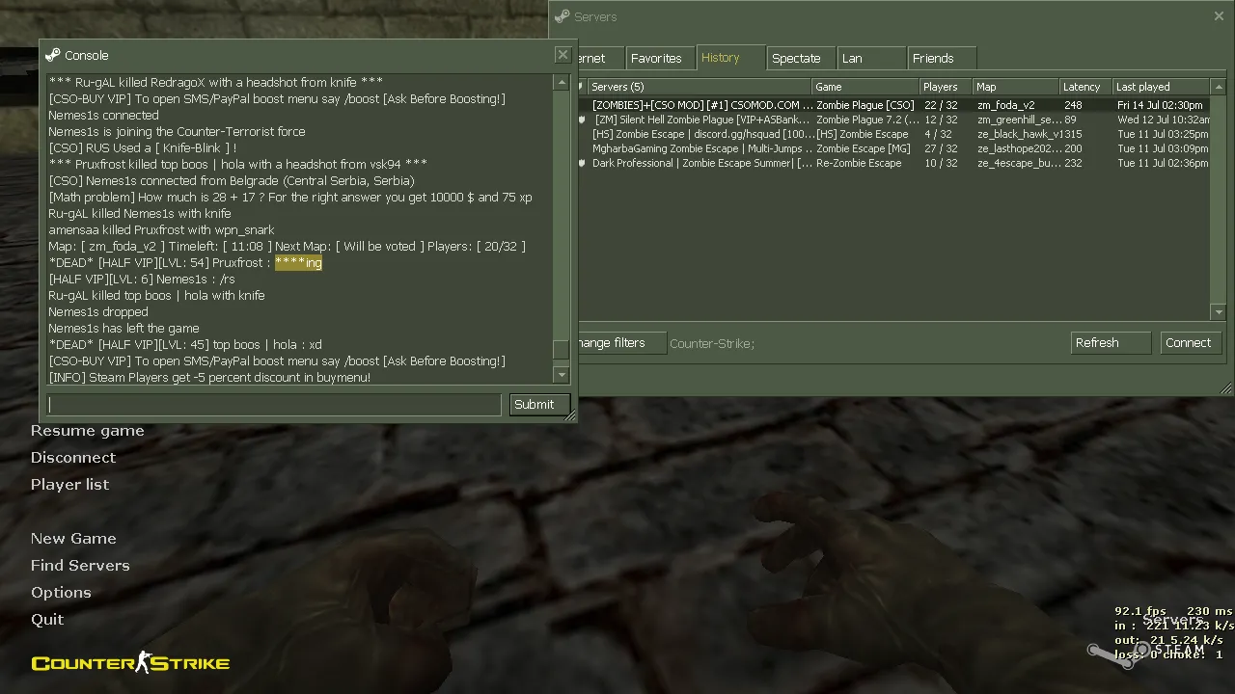This screenshot has width=1235, height=694.
Task: Choose Quit from main menu
Action: [x=47, y=620]
